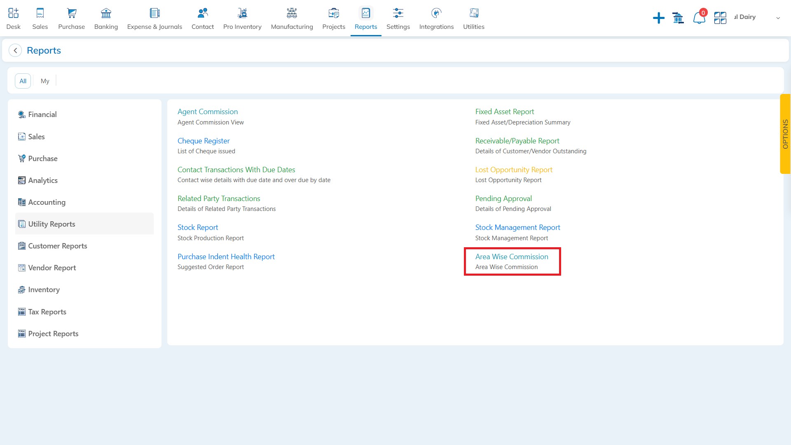The height and width of the screenshot is (445, 791).
Task: Open the Manufacturing module icon
Action: click(x=292, y=13)
